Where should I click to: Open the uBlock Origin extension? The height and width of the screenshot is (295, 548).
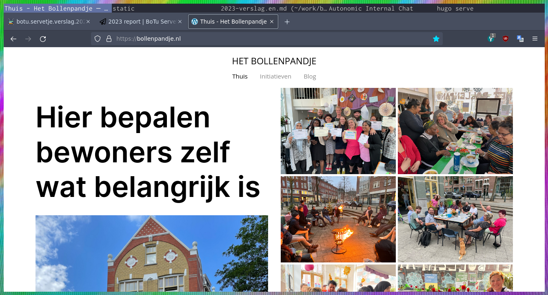[506, 39]
